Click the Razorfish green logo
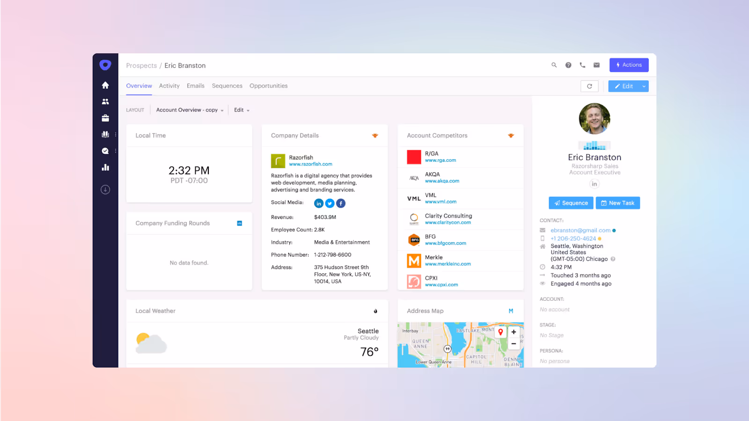The image size is (749, 421). click(x=278, y=161)
